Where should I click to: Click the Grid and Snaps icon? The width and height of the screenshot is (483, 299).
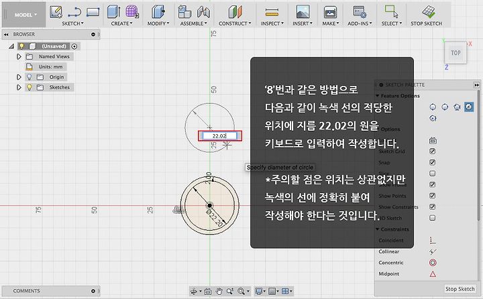point(272,291)
